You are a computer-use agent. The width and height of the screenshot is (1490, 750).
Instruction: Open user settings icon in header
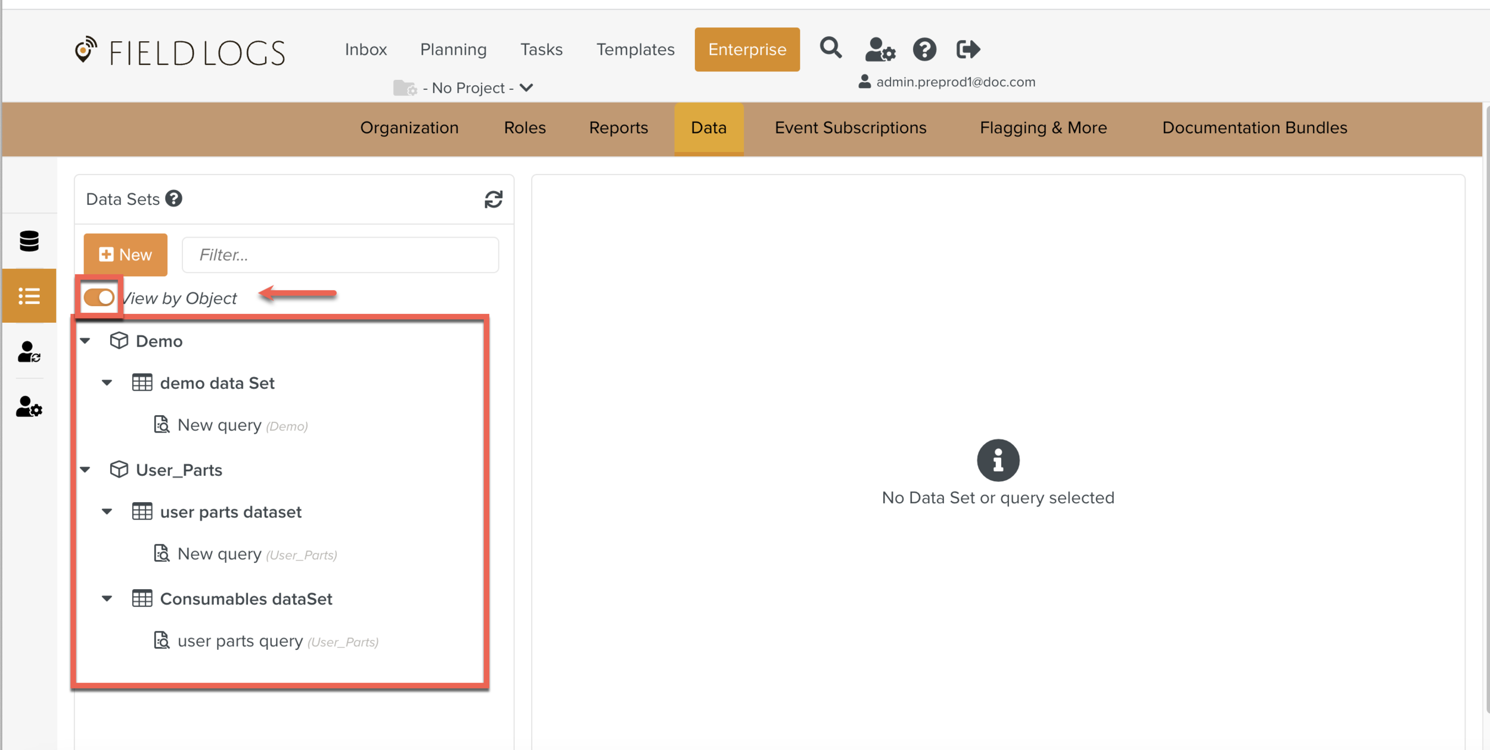(880, 49)
